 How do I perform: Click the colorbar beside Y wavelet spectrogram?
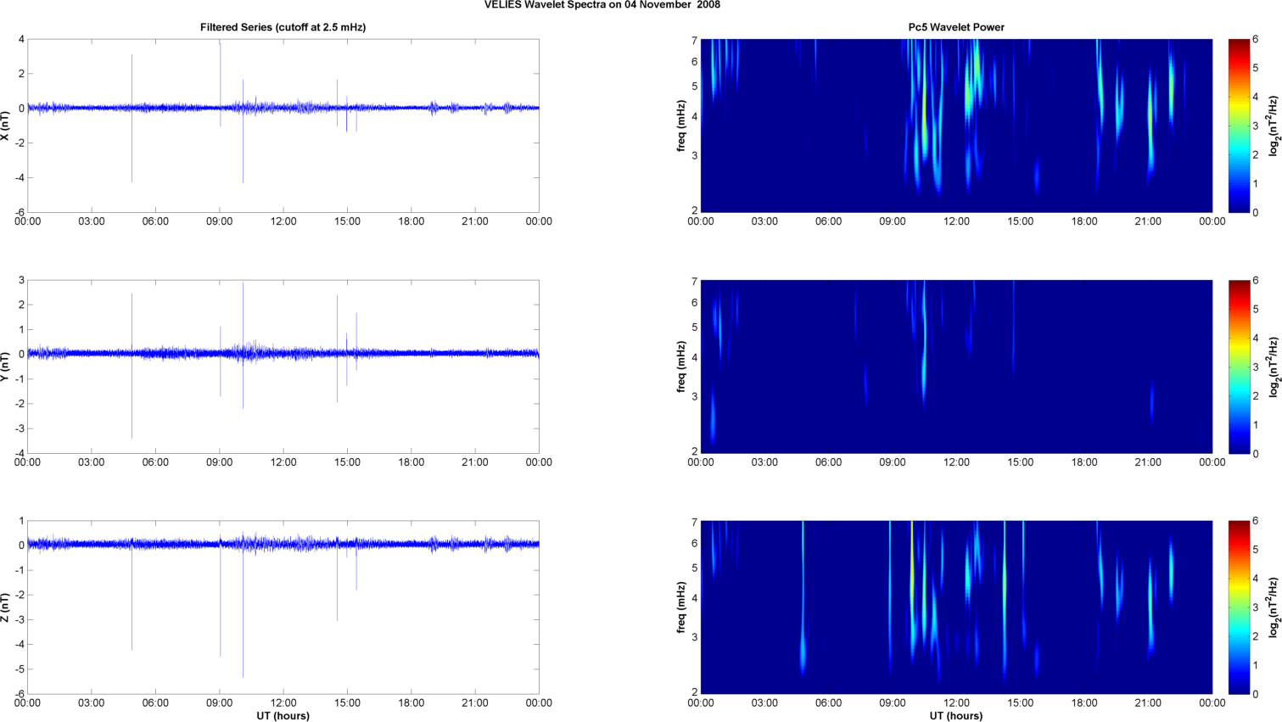[x=1239, y=367]
